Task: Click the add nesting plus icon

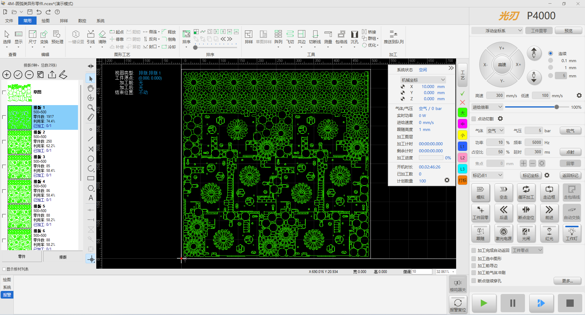Action: click(7, 75)
